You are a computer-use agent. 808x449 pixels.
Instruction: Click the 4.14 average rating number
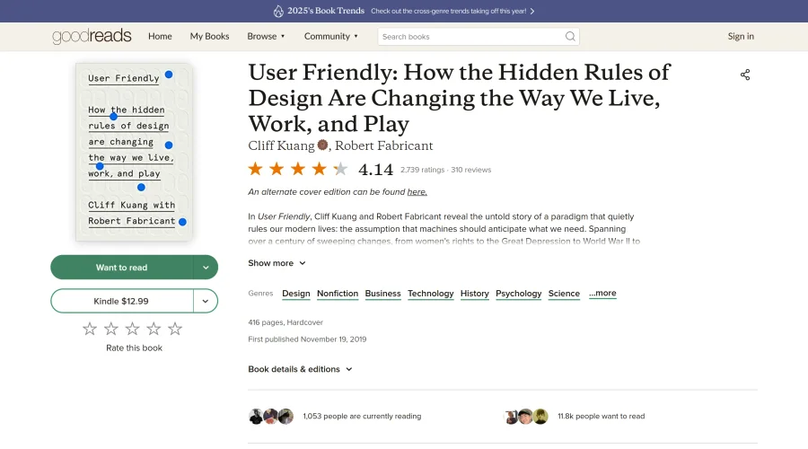375,169
